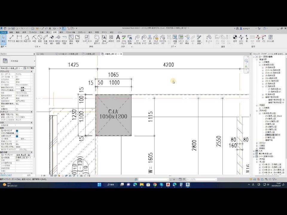Toggle the 太陽パス checkbox
Image resolution: width=287 pixels, height=215 pixels.
(17, 109)
